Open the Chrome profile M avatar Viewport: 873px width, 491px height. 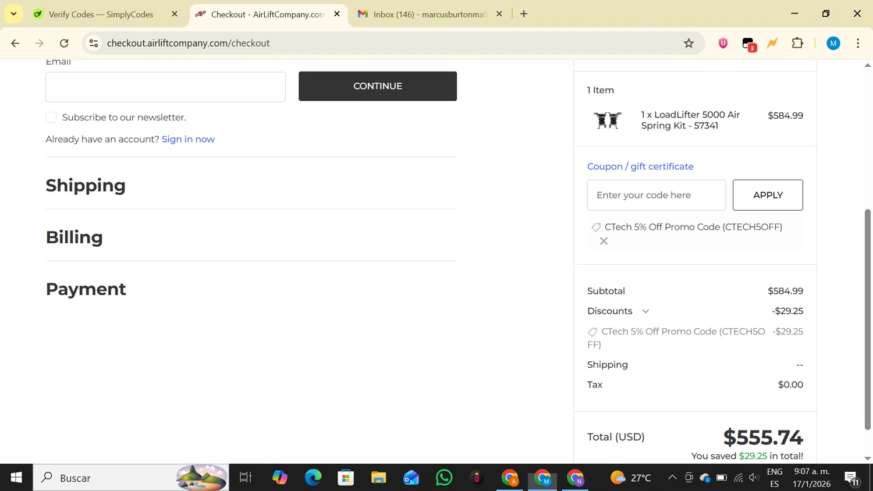click(833, 43)
